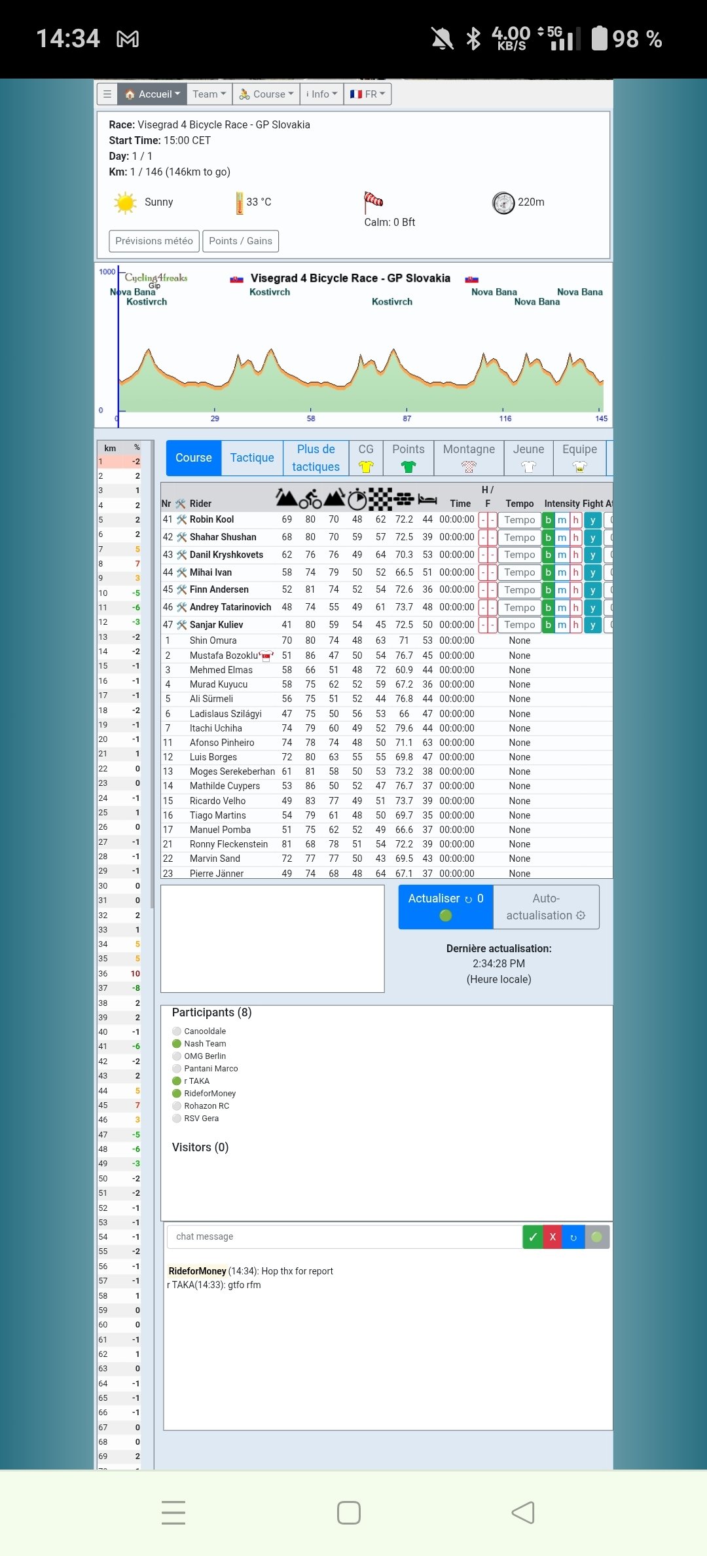This screenshot has height=1556, width=707.
Task: Click the Nash Team participant entry
Action: [199, 1044]
